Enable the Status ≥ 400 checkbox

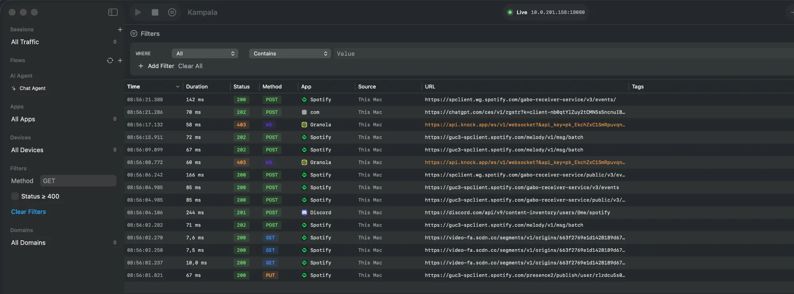[15, 196]
